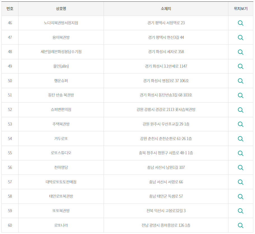Click address 강원 강릉시 경강로 2113 꽃사슴복권방

[x=166, y=110]
